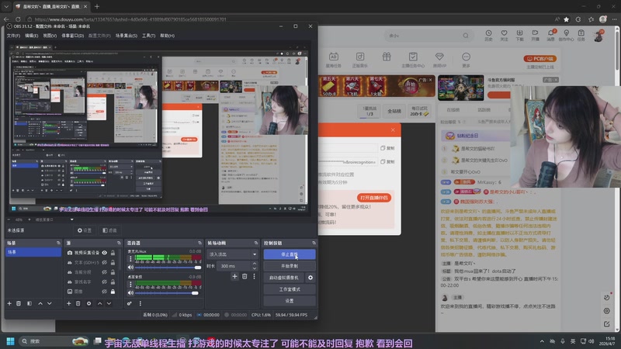Screen dimensions: 621x349
Task: Remove the scene transition with the trash icon
Action: coord(245,277)
